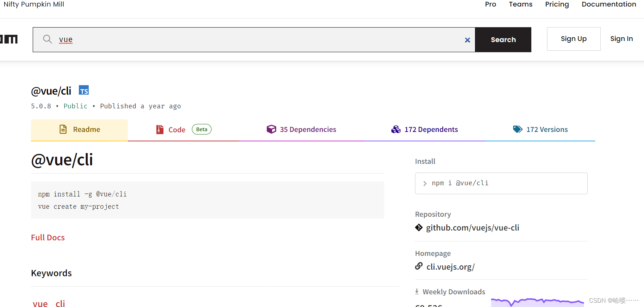Focus the search input containing vue
Viewport: 644px width, 307px height.
click(x=254, y=40)
